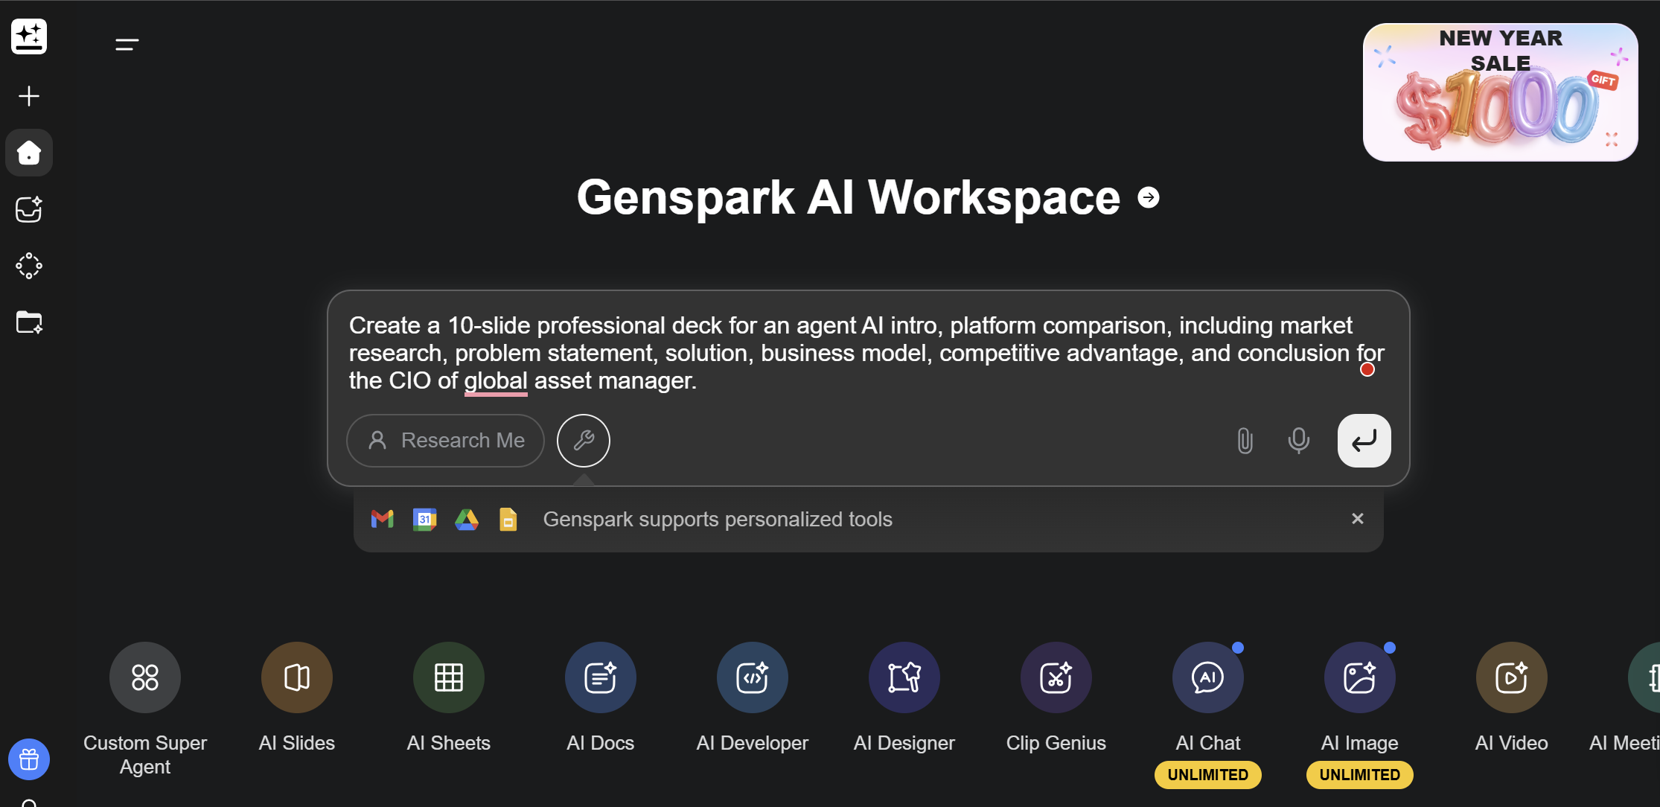Launch the AI Sheets tool
Viewport: 1660px width, 807px height.
click(x=448, y=677)
